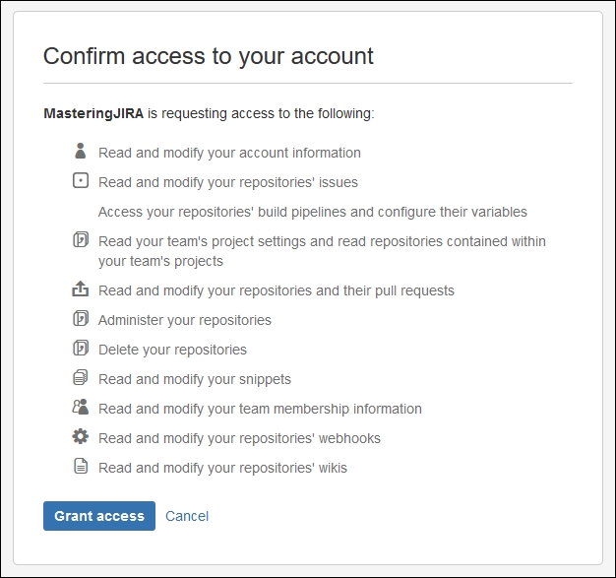Click the person icon beside account information
This screenshot has width=616, height=578.
click(80, 151)
